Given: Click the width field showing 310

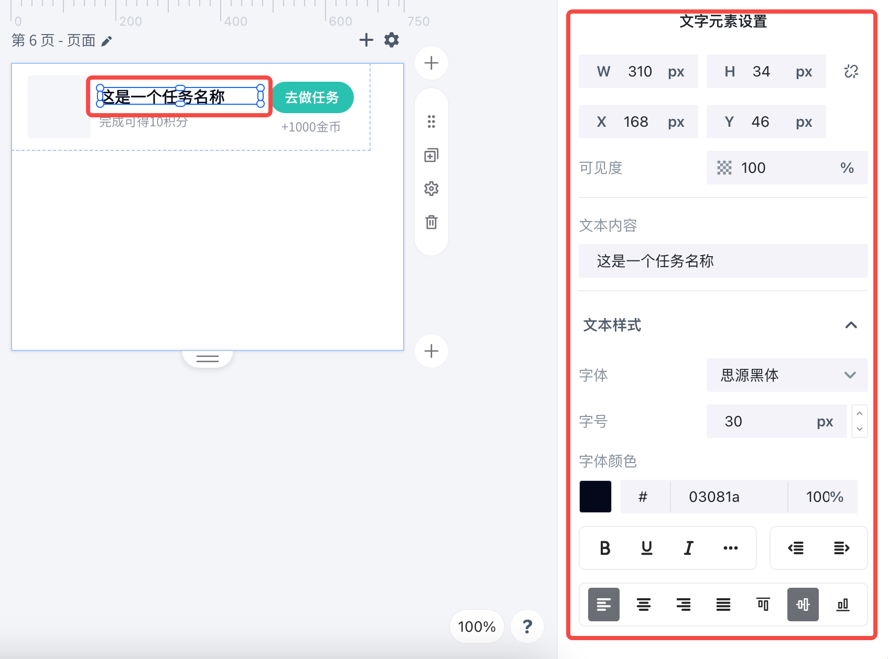Looking at the screenshot, I should point(638,71).
